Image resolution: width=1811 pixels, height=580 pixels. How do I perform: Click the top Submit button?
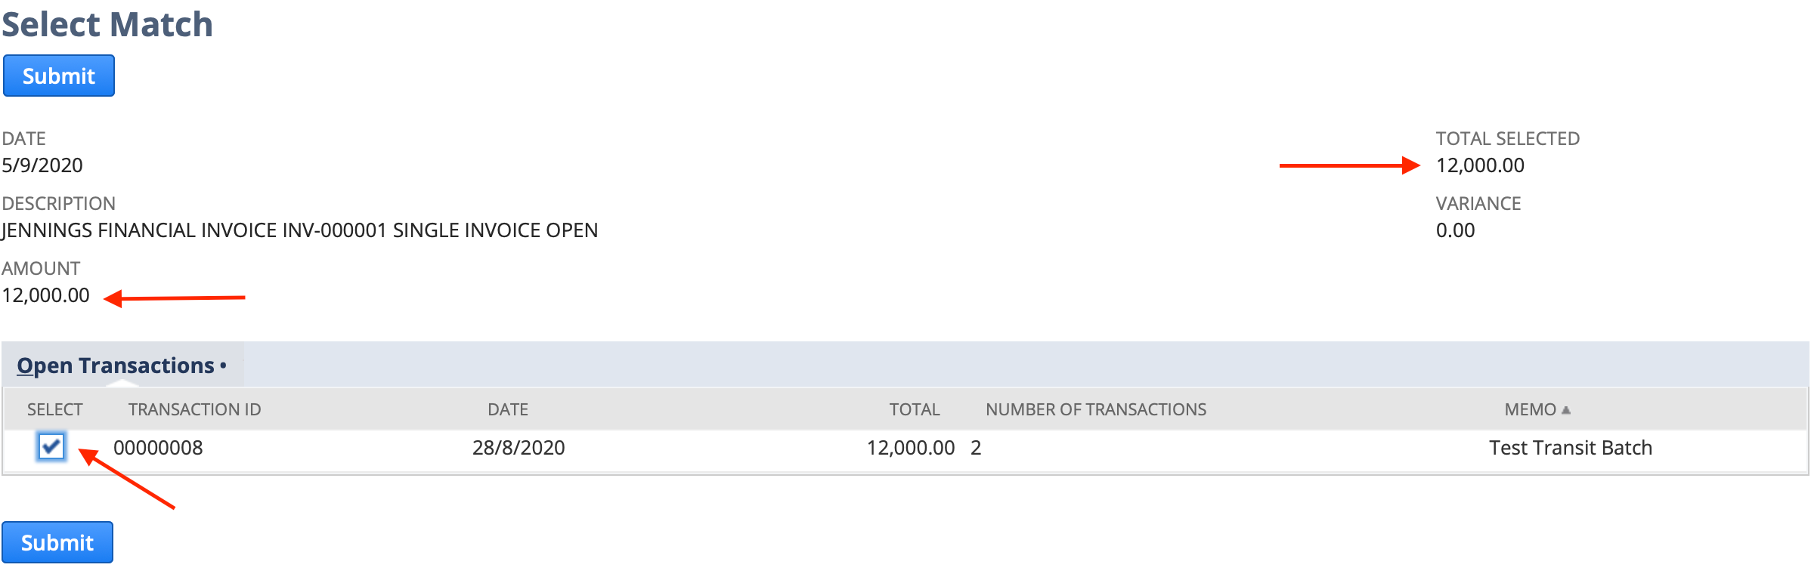[58, 76]
